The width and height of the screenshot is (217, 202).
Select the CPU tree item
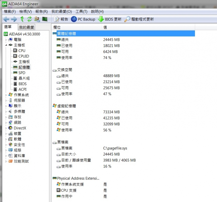pyautogui.click(x=22, y=51)
